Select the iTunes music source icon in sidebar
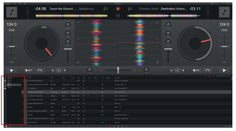Viewport: 236px width, 131px height. 5,78
